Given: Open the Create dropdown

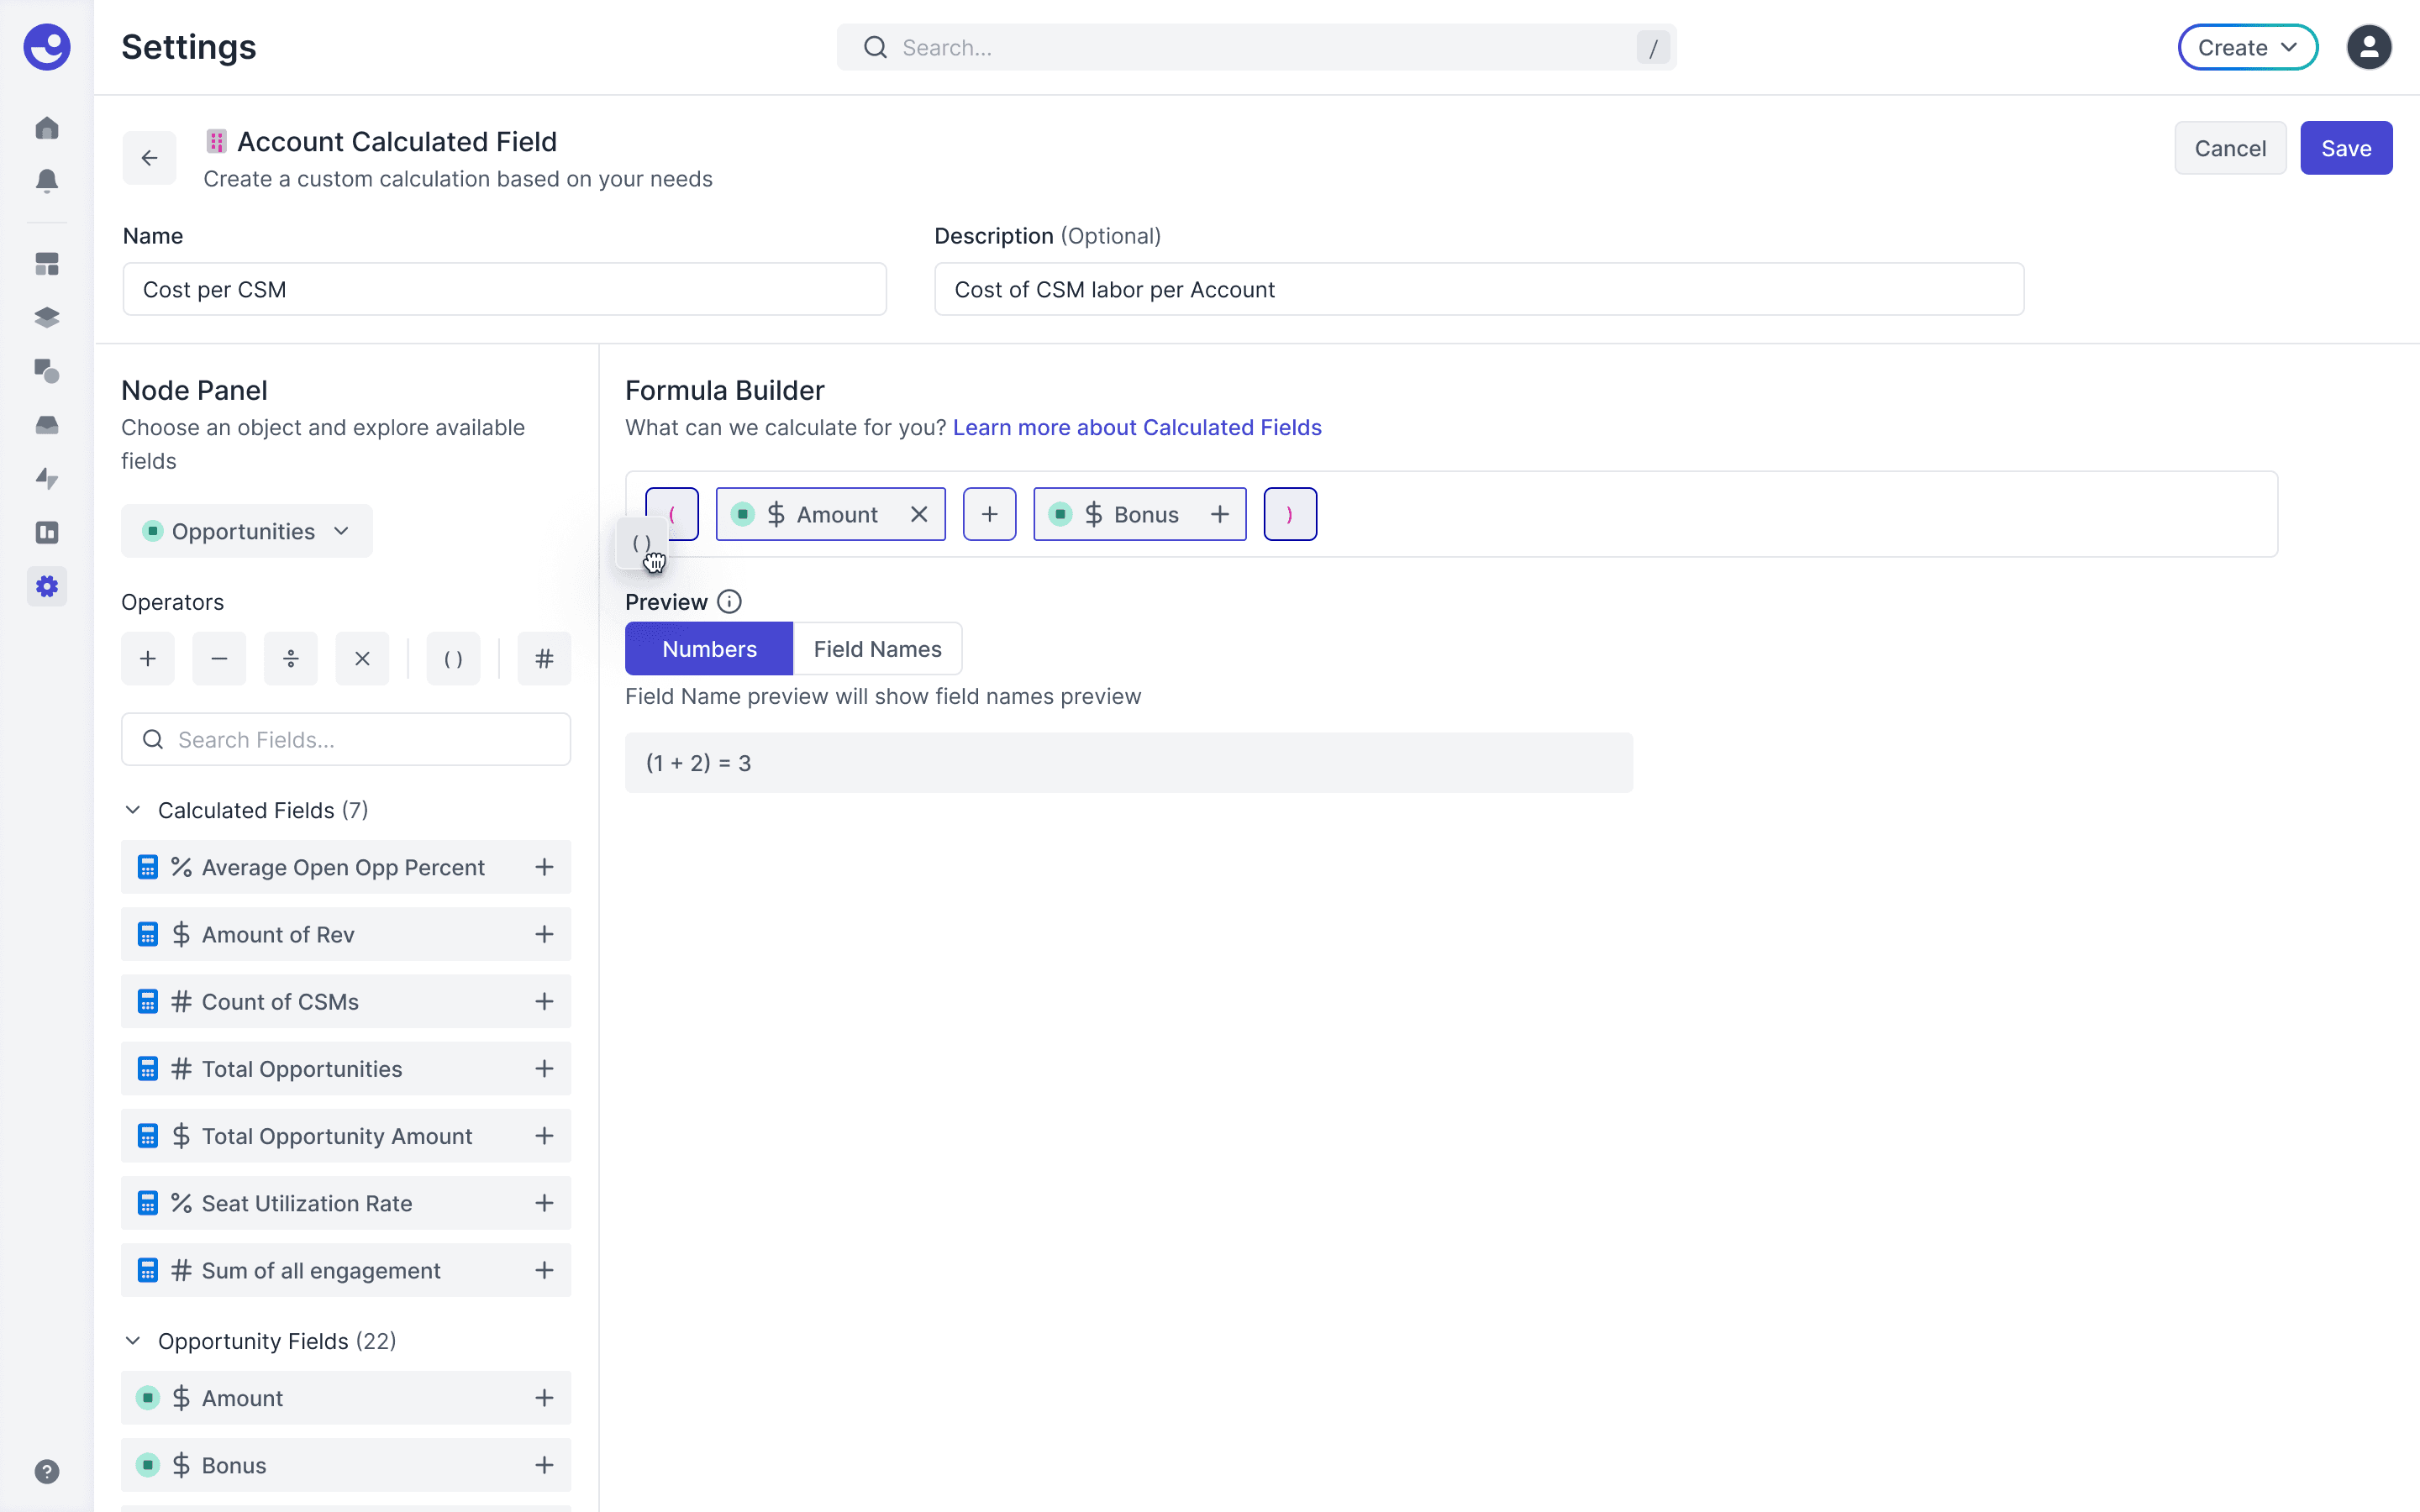Looking at the screenshot, I should click(x=2247, y=47).
